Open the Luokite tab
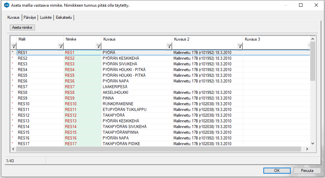This screenshot has width=325, height=178. (46, 17)
